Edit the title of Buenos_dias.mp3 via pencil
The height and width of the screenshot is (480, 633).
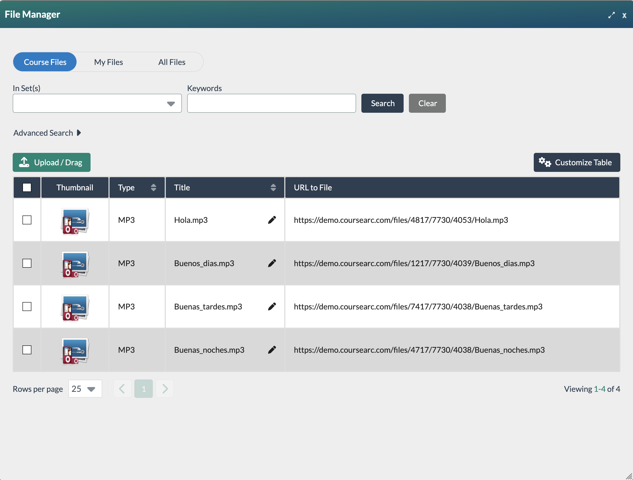pyautogui.click(x=272, y=263)
